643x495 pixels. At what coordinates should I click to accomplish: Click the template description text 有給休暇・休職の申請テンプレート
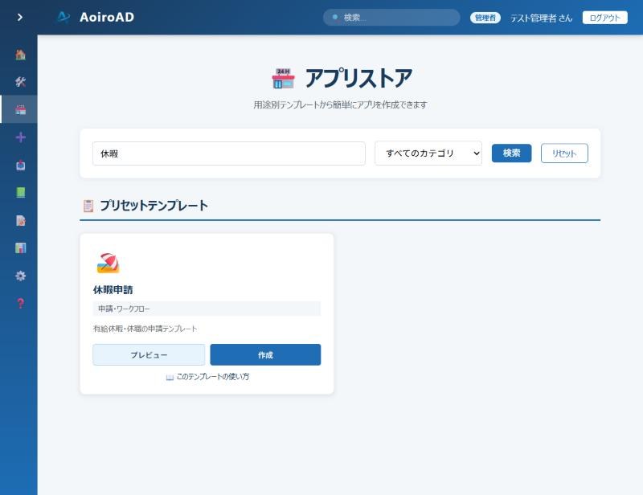[x=145, y=329]
